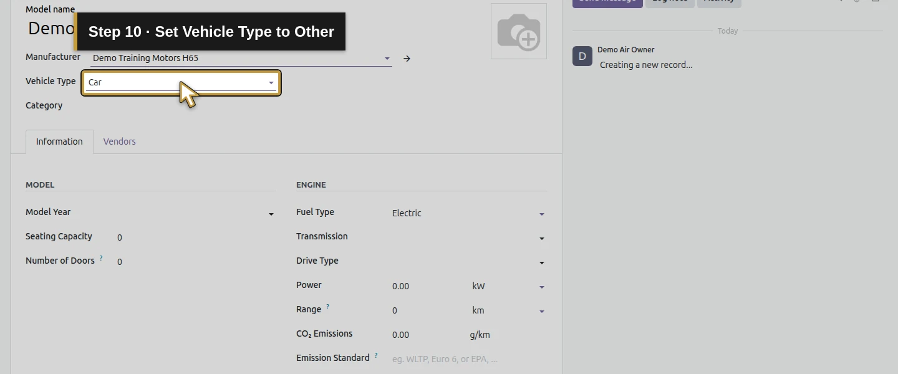Click the "Creating a new record..." message
Image resolution: width=898 pixels, height=374 pixels.
click(646, 65)
